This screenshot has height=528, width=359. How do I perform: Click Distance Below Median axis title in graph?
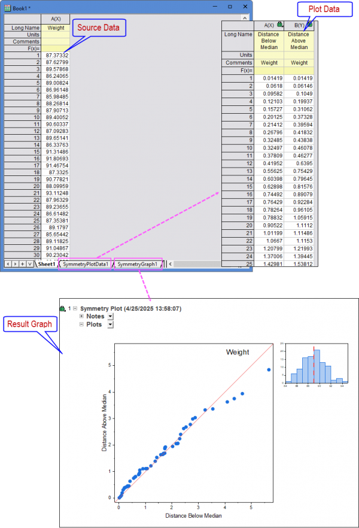point(193,515)
